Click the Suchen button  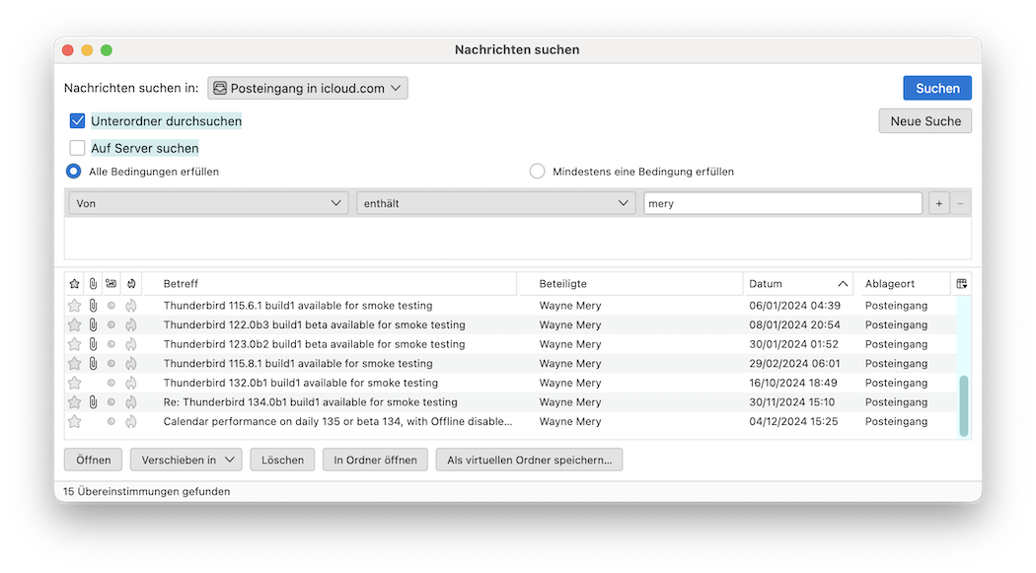(937, 88)
